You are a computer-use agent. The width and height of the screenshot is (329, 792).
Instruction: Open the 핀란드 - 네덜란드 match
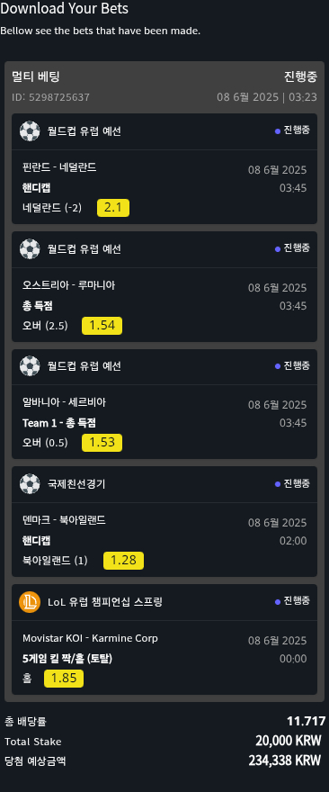(59, 167)
